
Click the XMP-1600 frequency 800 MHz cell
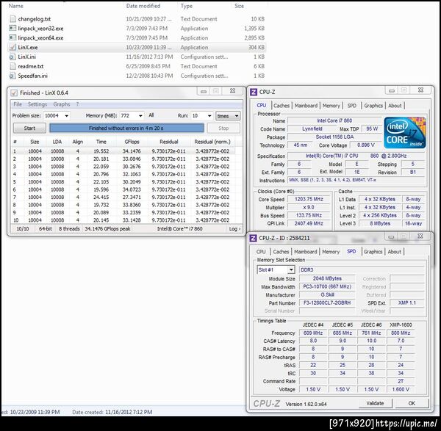click(401, 333)
